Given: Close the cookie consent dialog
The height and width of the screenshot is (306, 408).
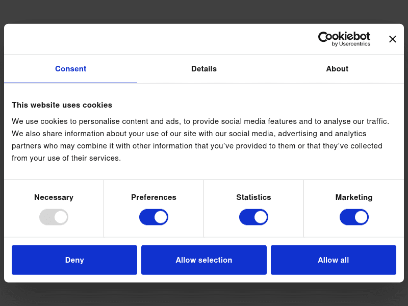Looking at the screenshot, I should pyautogui.click(x=392, y=39).
